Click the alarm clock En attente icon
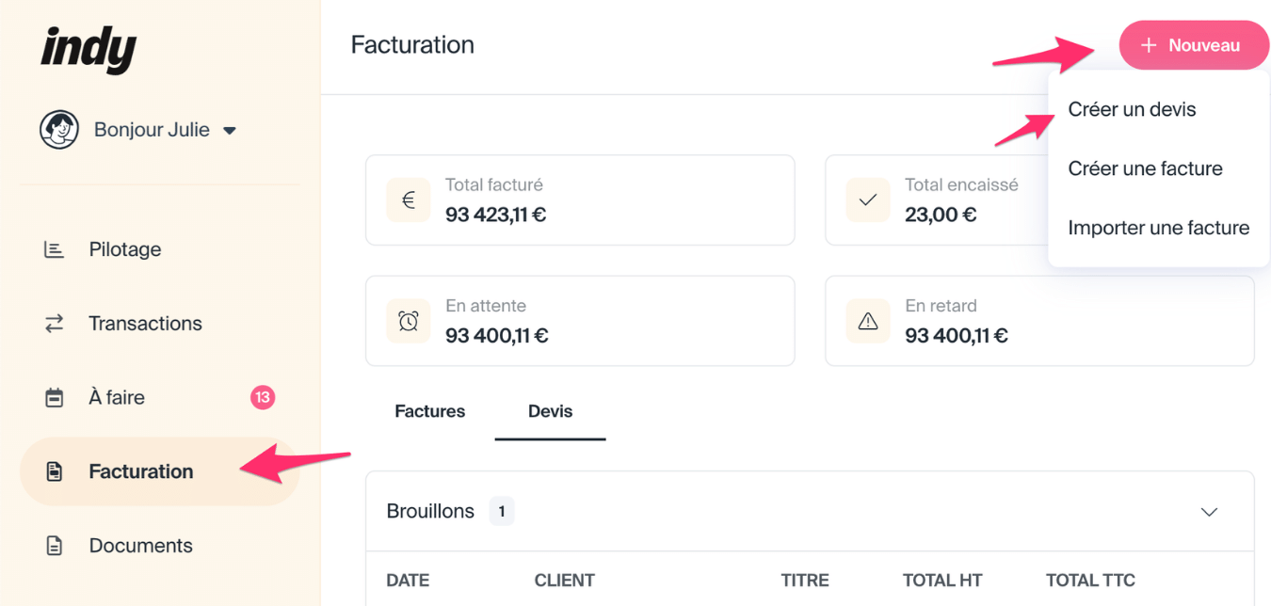Viewport: 1271px width, 606px height. pos(409,321)
